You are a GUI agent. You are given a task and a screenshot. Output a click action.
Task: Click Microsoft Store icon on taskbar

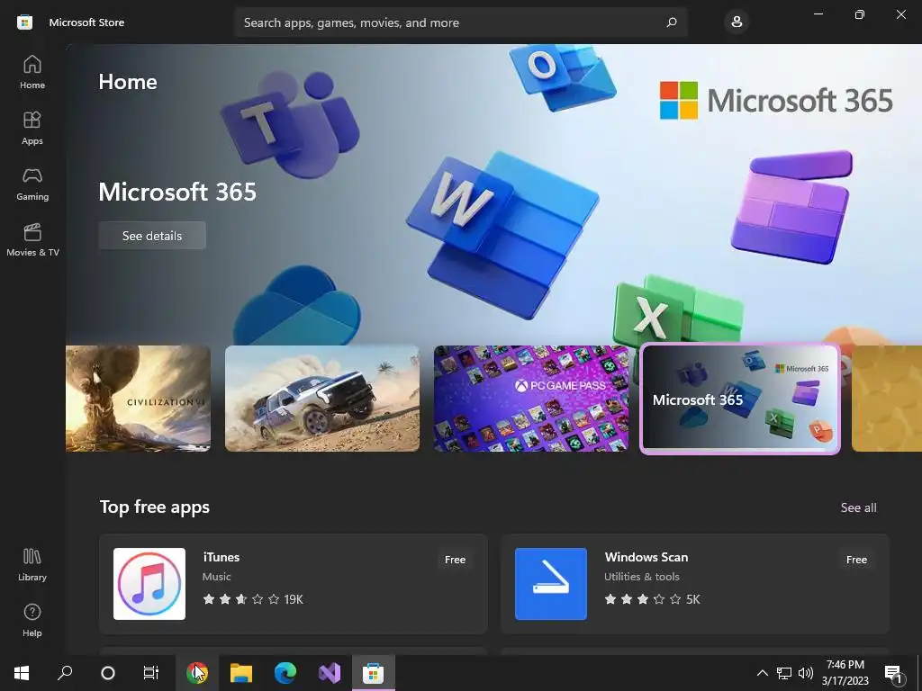(374, 673)
